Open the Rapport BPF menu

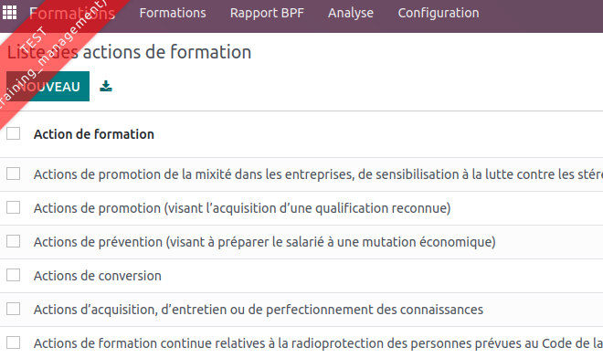[x=267, y=13]
